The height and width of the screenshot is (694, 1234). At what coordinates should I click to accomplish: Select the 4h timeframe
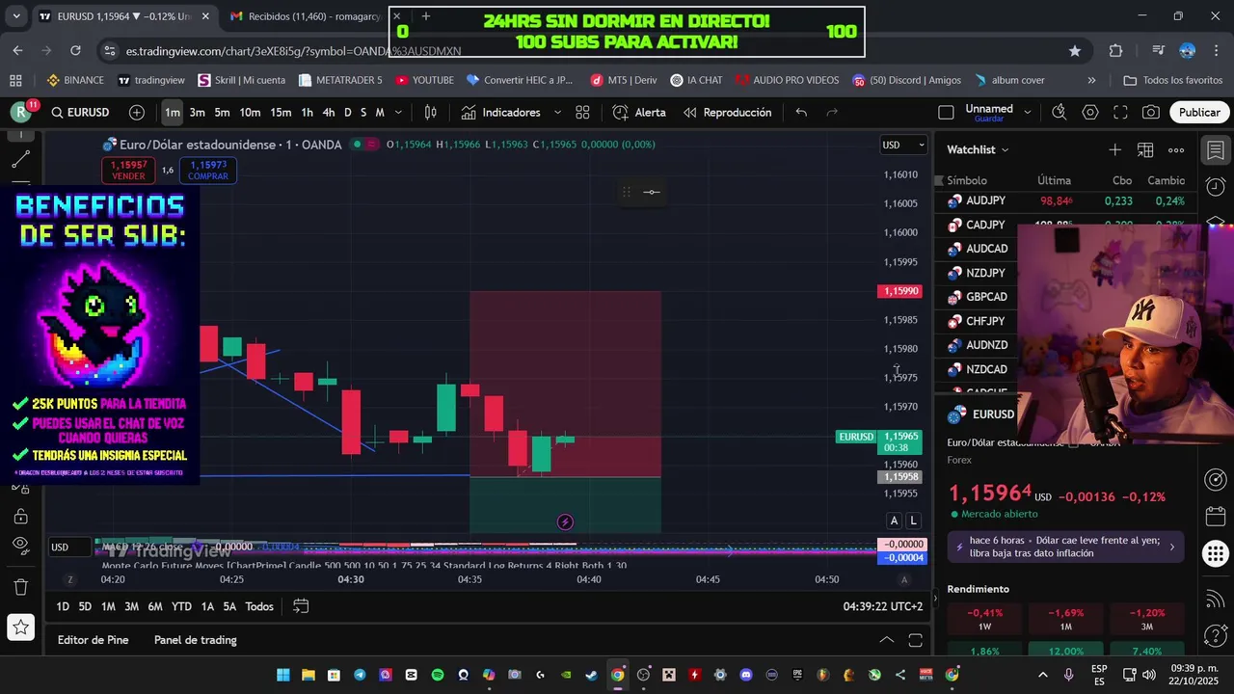point(329,113)
